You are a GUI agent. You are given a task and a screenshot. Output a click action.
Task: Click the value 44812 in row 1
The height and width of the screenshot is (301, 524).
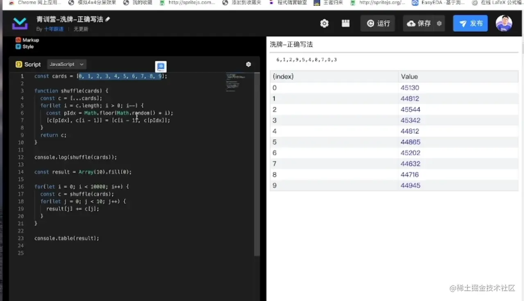coord(410,99)
